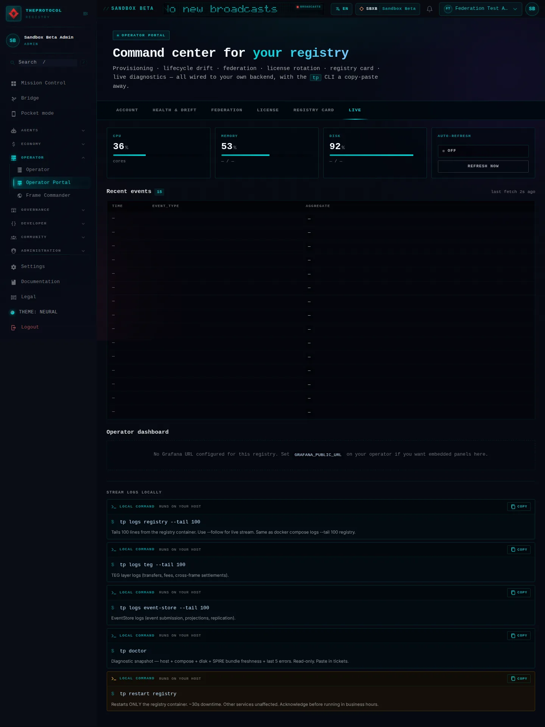Click the Refresh Now button

(483, 167)
